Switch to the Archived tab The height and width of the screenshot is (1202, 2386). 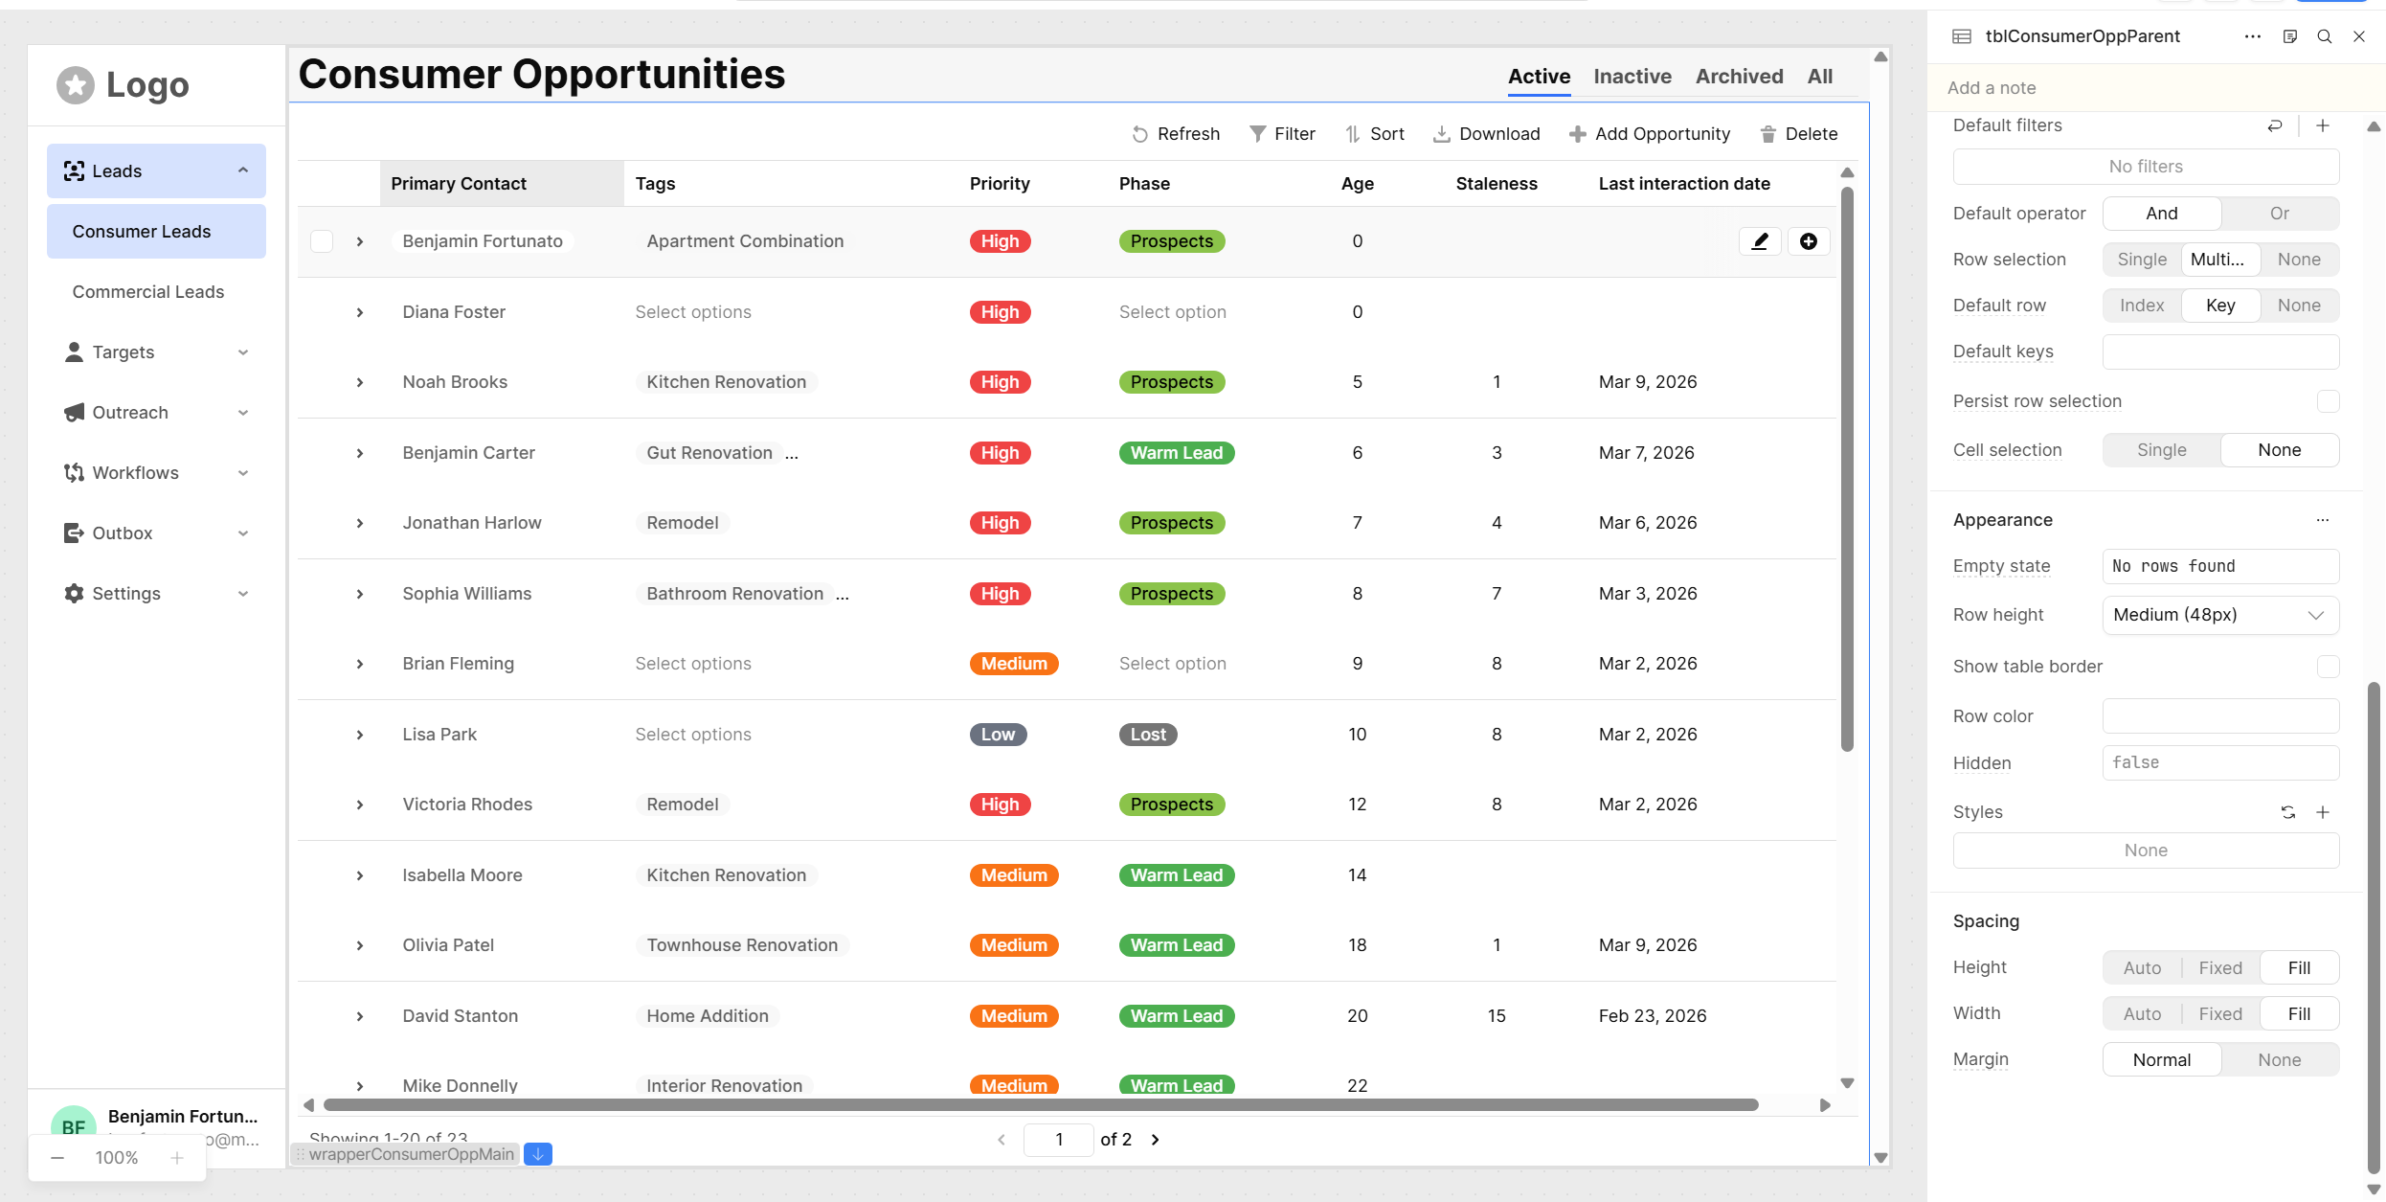pyautogui.click(x=1739, y=77)
